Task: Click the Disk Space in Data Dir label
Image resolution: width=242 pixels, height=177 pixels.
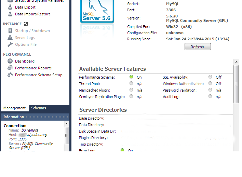Action: [x=97, y=131]
